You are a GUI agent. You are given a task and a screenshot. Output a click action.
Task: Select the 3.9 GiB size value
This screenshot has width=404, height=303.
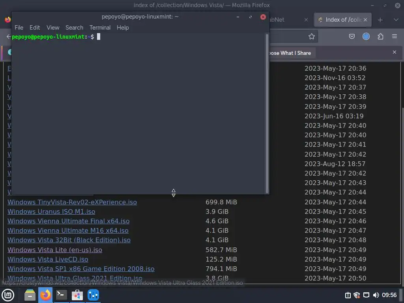click(217, 211)
